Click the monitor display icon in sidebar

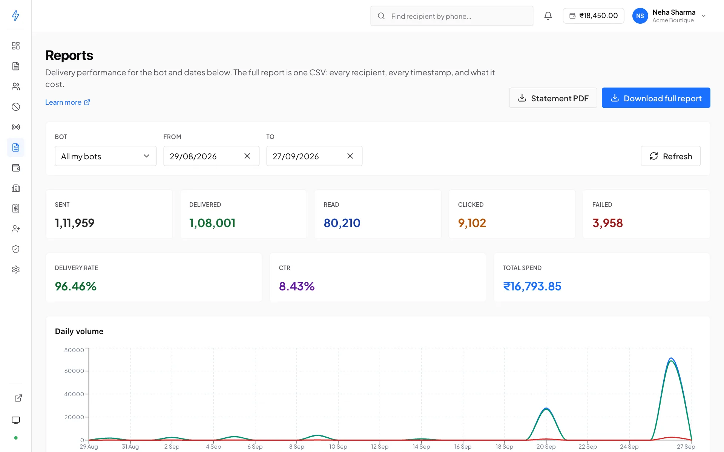tap(15, 420)
